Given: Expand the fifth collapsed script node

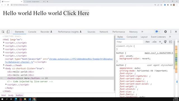Looking at the screenshot, I should [x=4, y=56].
